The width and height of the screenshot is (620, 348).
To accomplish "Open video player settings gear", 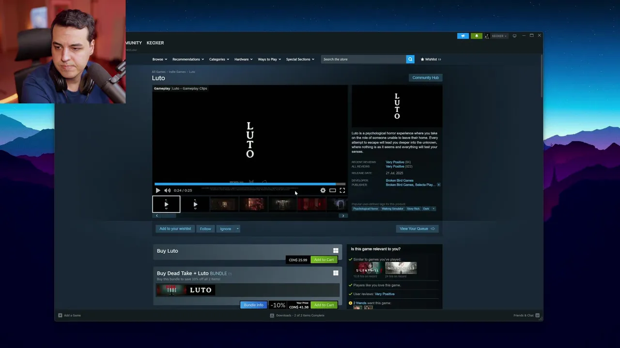I will coord(323,190).
